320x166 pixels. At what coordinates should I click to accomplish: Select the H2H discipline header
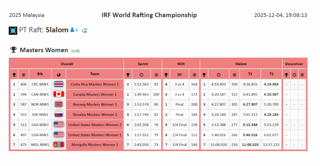click(x=181, y=64)
